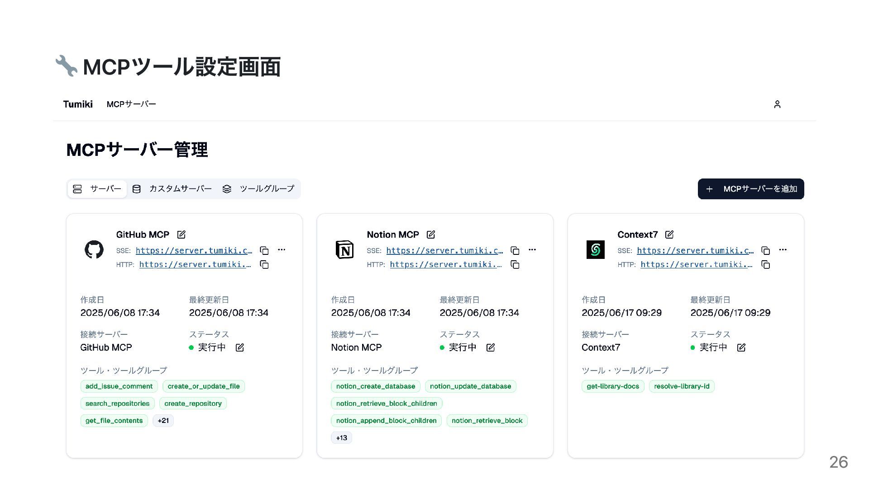
Task: Click the notion_retrieve_block_children tool tag
Action: pos(387,404)
